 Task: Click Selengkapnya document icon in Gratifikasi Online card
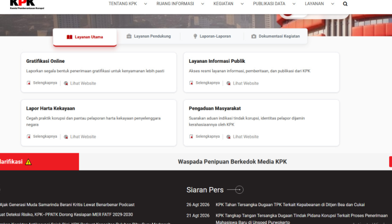click(x=29, y=83)
